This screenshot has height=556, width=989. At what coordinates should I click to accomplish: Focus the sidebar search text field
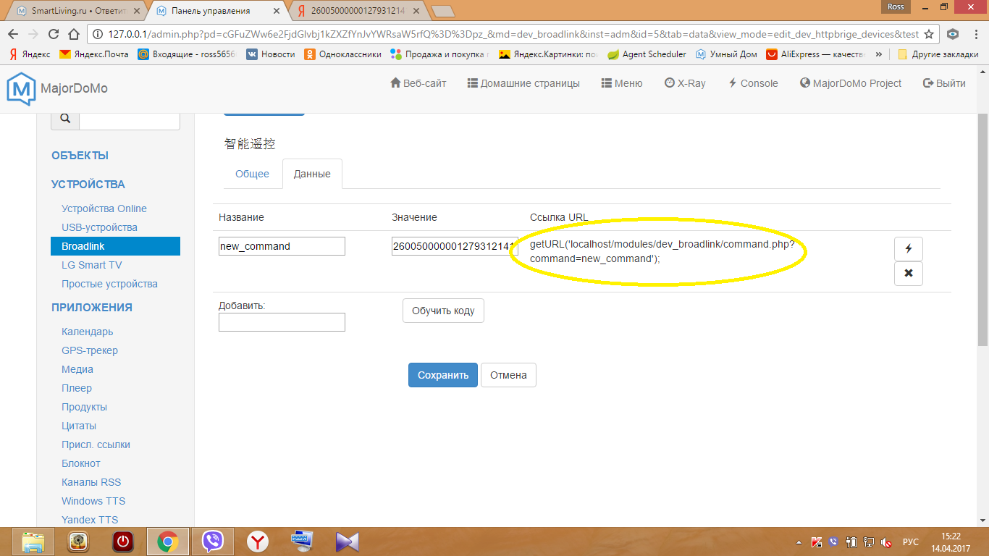(130, 119)
